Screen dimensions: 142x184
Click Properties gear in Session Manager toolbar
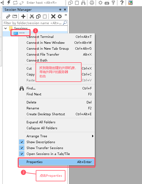pos(60,16)
